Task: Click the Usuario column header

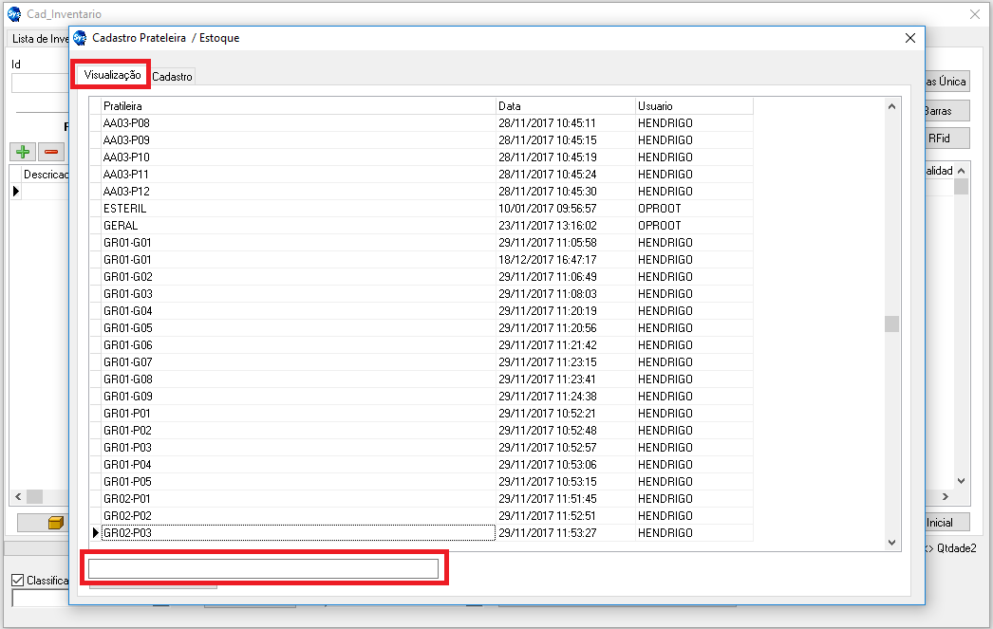Action: [693, 106]
